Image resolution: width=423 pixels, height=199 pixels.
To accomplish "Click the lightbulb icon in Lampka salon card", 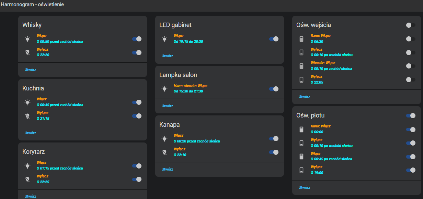I will click(164, 89).
